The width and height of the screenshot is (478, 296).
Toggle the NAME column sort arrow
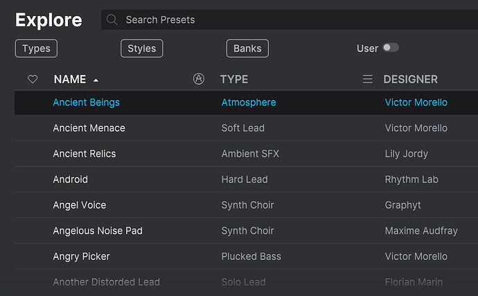[96, 80]
